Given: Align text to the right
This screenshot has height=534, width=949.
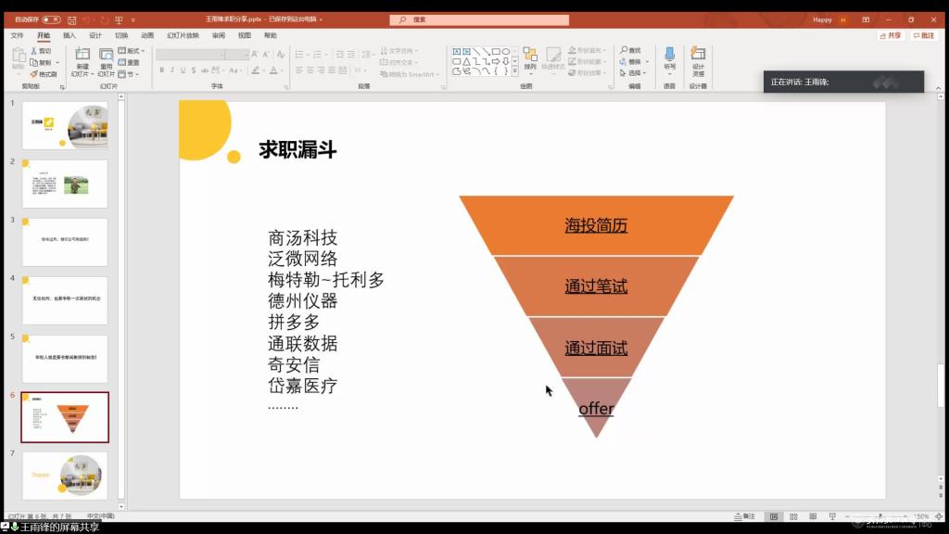Looking at the screenshot, I should [x=321, y=70].
